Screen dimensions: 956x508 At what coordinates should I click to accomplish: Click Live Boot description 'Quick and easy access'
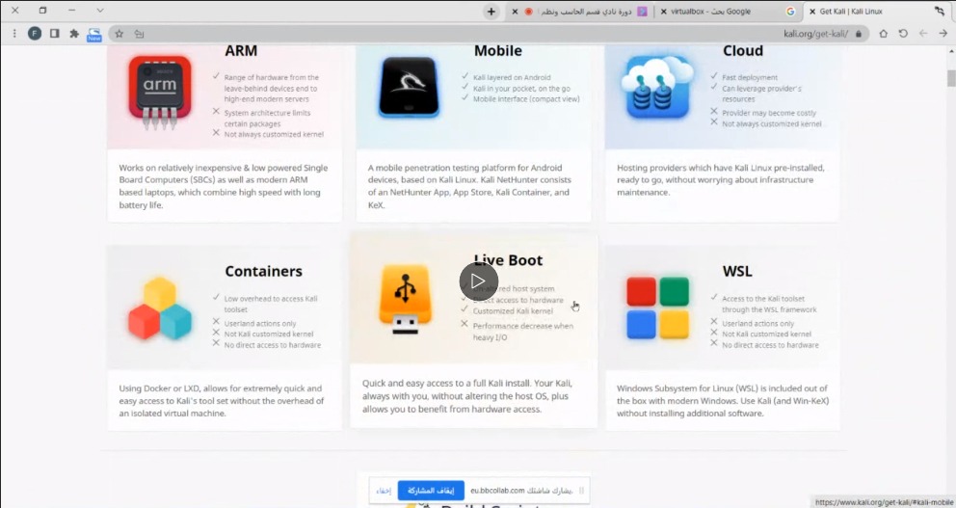click(x=467, y=396)
